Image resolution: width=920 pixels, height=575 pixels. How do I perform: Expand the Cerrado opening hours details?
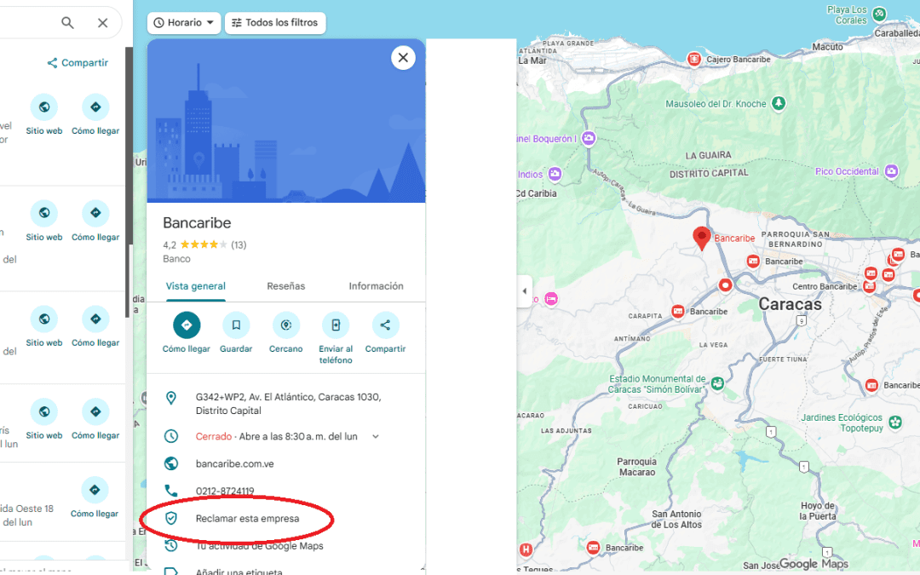click(375, 434)
